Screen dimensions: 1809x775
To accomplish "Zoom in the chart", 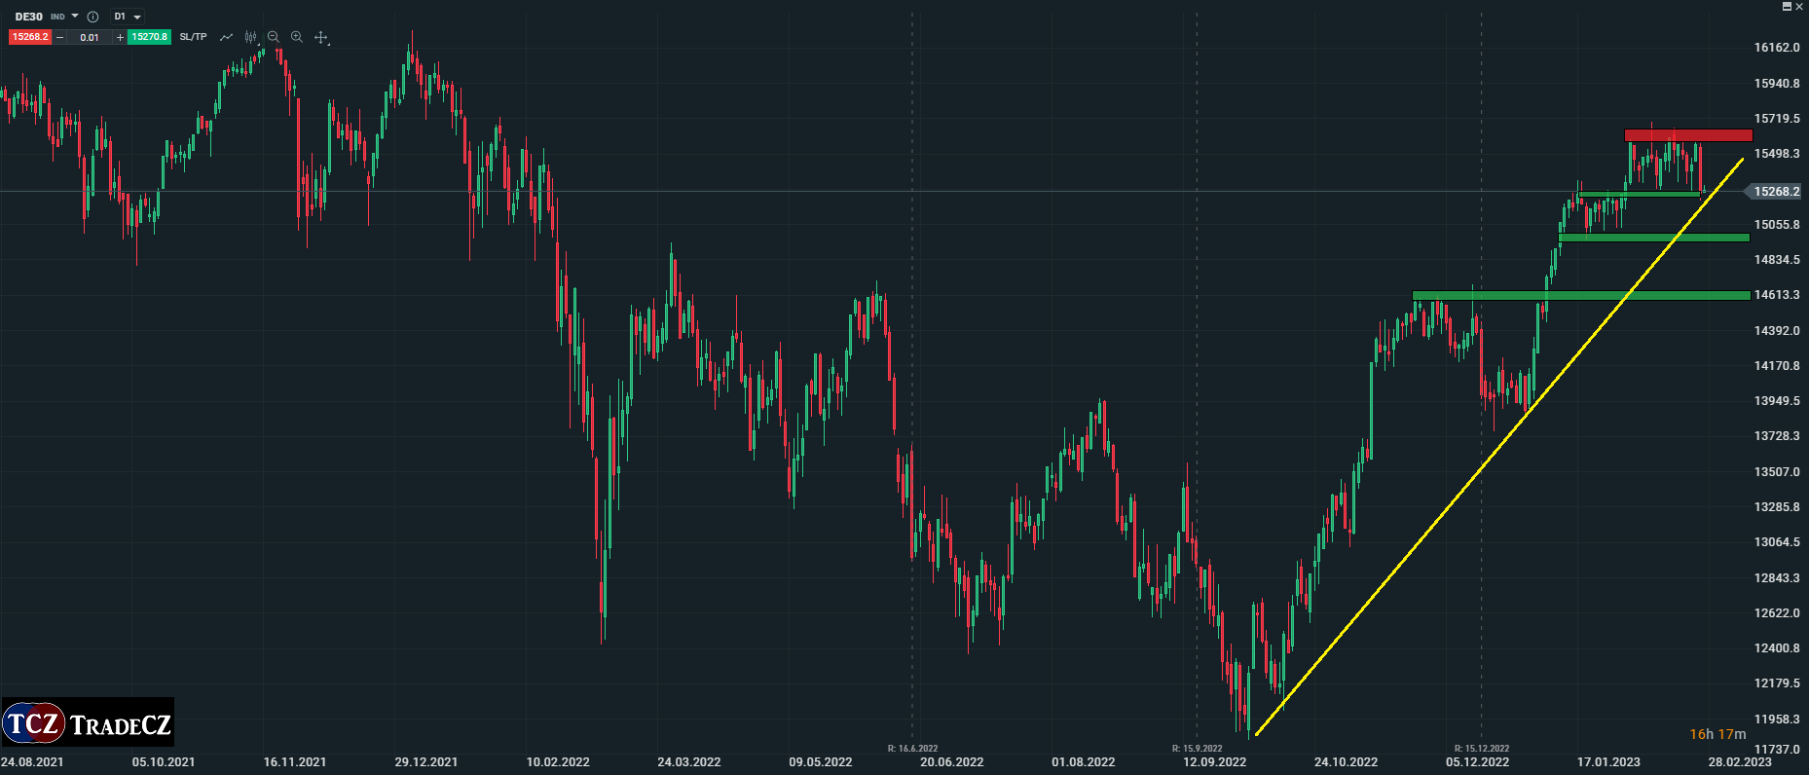I will point(297,37).
